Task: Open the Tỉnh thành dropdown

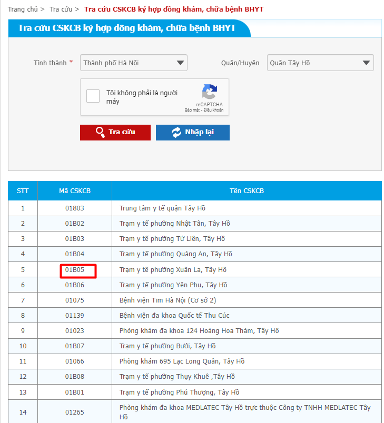Action: coord(134,63)
